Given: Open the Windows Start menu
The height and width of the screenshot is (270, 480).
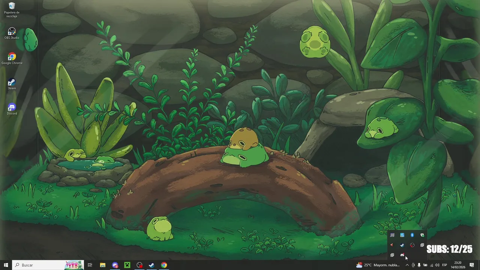Looking at the screenshot, I should [x=6, y=265].
